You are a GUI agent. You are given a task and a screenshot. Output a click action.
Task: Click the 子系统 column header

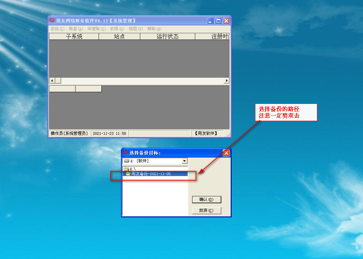(74, 36)
